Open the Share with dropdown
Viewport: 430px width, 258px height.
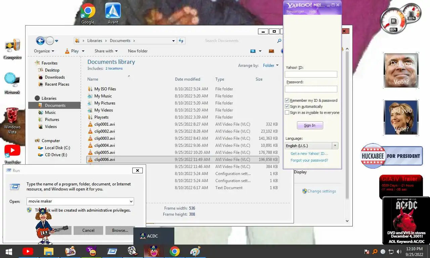(106, 51)
